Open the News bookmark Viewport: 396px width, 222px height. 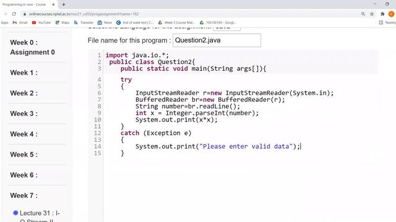coord(105,23)
